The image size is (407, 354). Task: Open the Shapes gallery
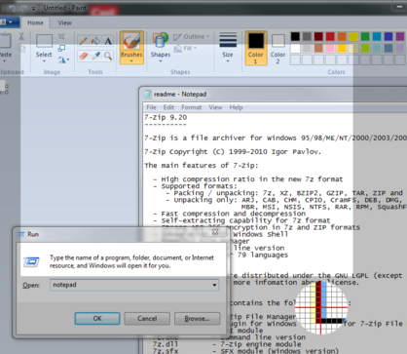tap(161, 48)
